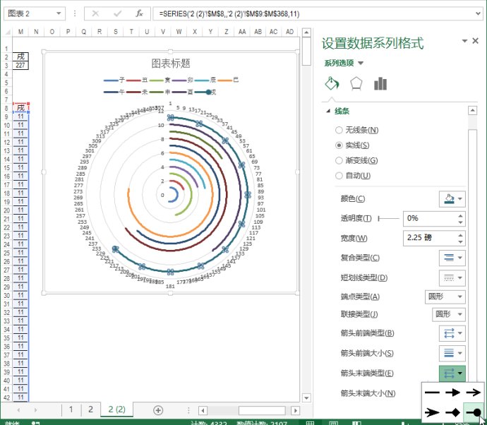Select row 9 header
Viewport: 487px width, 425px height.
coord(6,116)
